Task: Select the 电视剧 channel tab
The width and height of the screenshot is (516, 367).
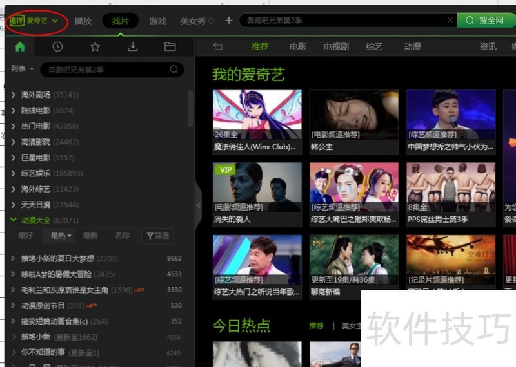Action: pos(336,46)
